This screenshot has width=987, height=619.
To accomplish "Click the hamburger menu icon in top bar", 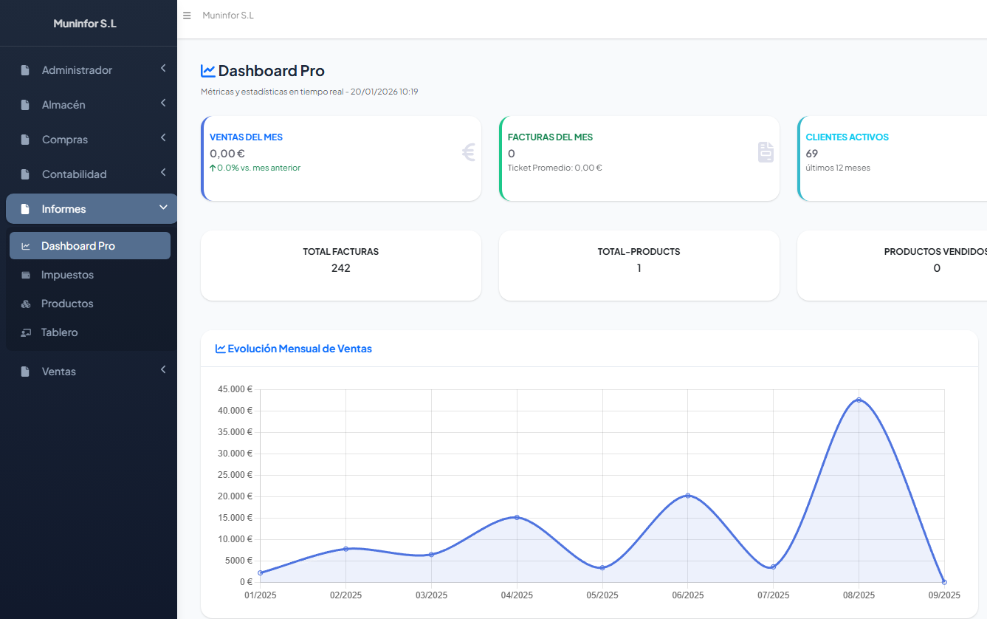I will [187, 16].
